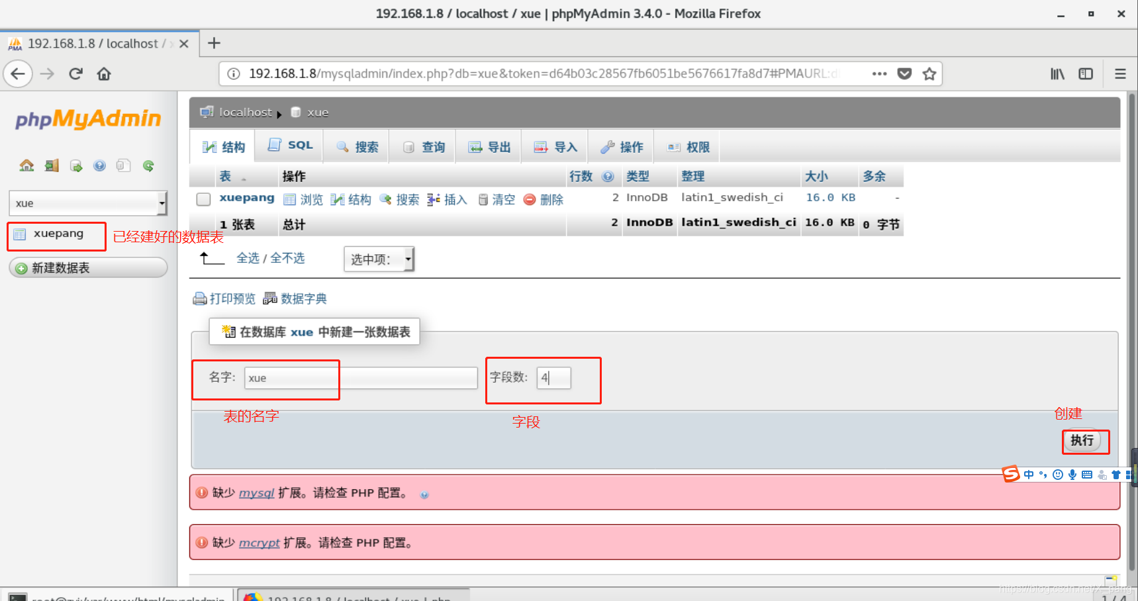Click row count help question icon

[x=608, y=176]
